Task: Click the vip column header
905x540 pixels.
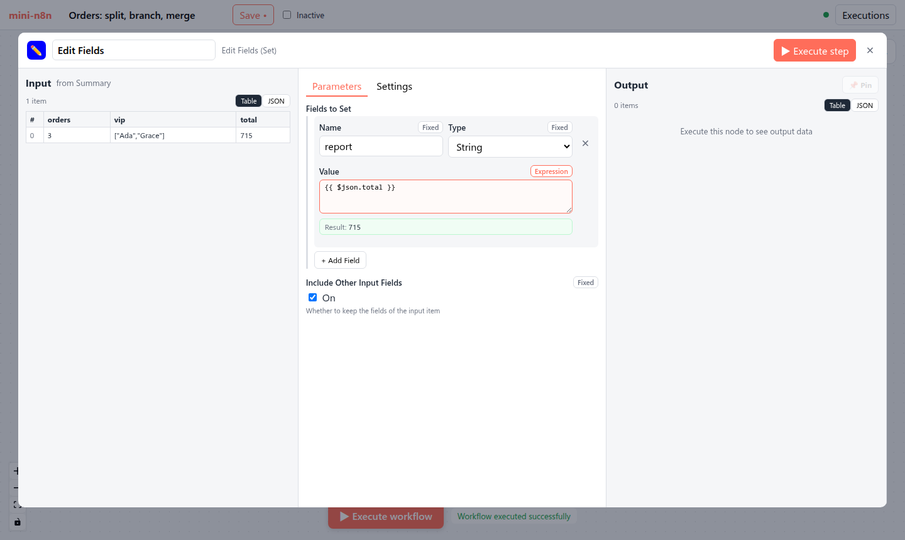Action: pos(173,120)
